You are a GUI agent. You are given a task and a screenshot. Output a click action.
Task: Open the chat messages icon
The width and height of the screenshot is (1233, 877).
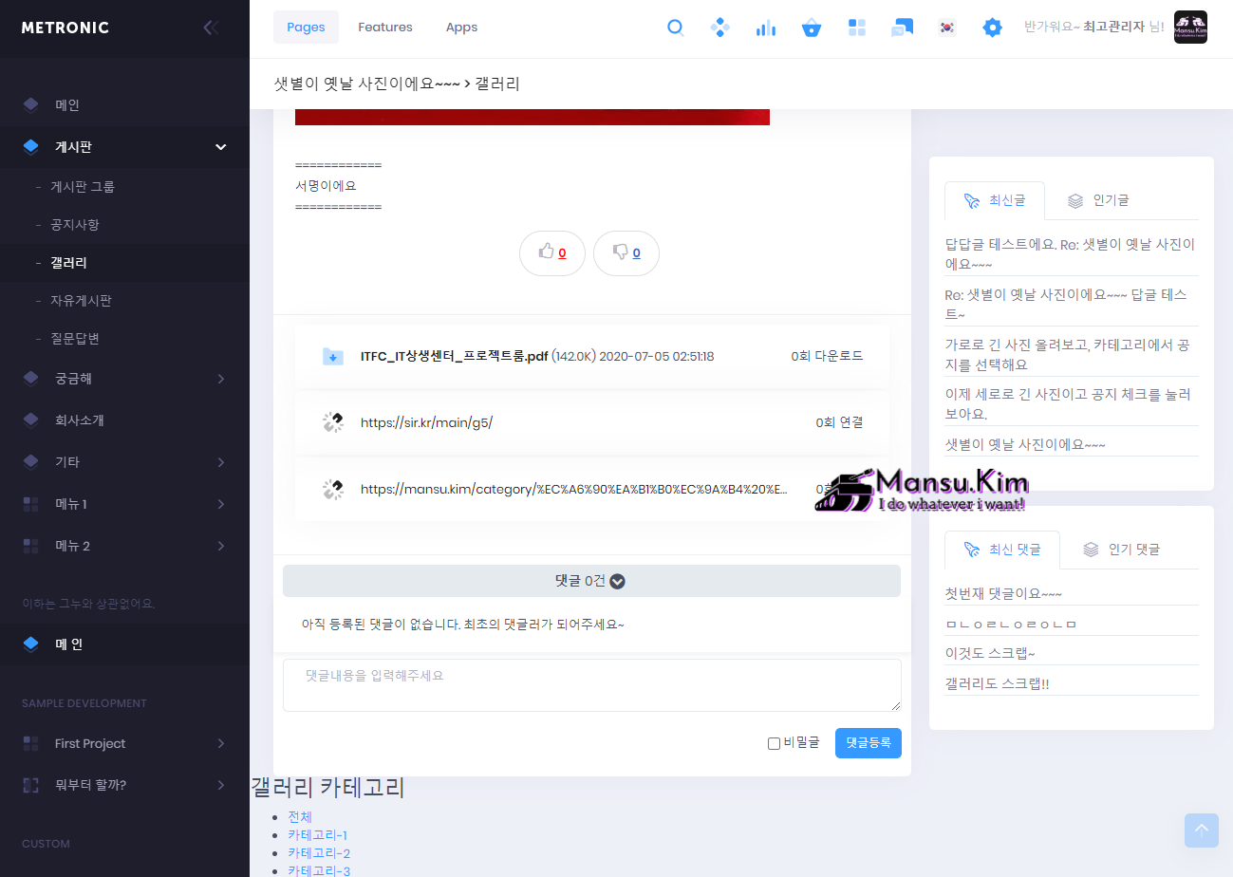click(902, 28)
